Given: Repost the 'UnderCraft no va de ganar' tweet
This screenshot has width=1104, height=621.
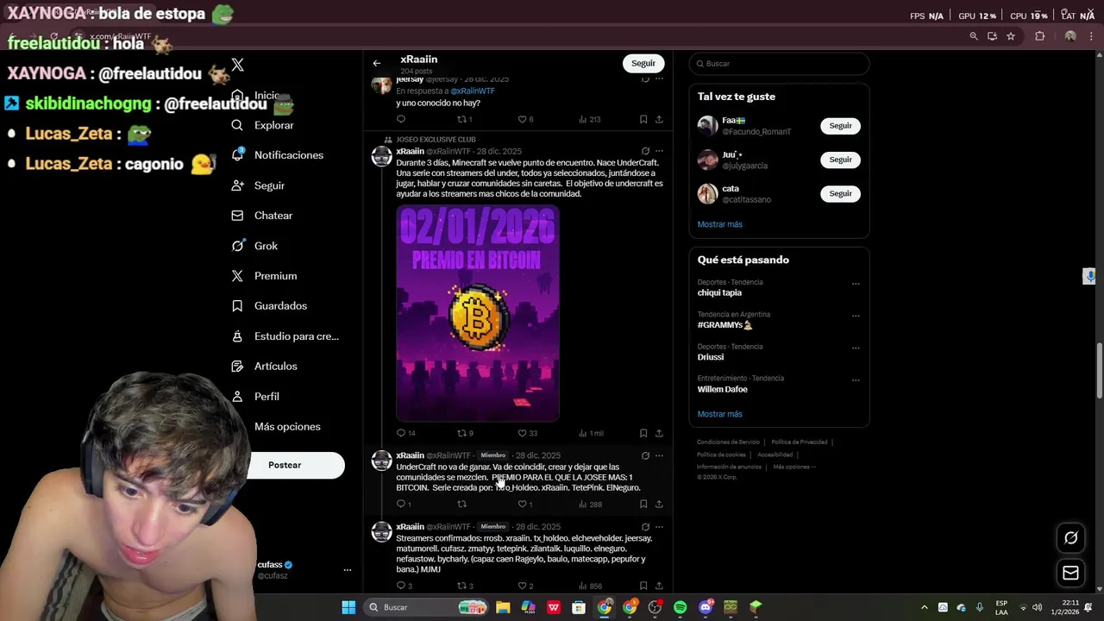Looking at the screenshot, I should tap(462, 504).
